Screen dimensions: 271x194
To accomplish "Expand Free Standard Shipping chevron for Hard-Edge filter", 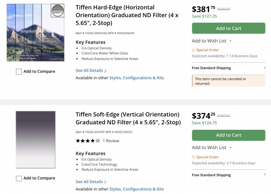I will tap(264, 68).
